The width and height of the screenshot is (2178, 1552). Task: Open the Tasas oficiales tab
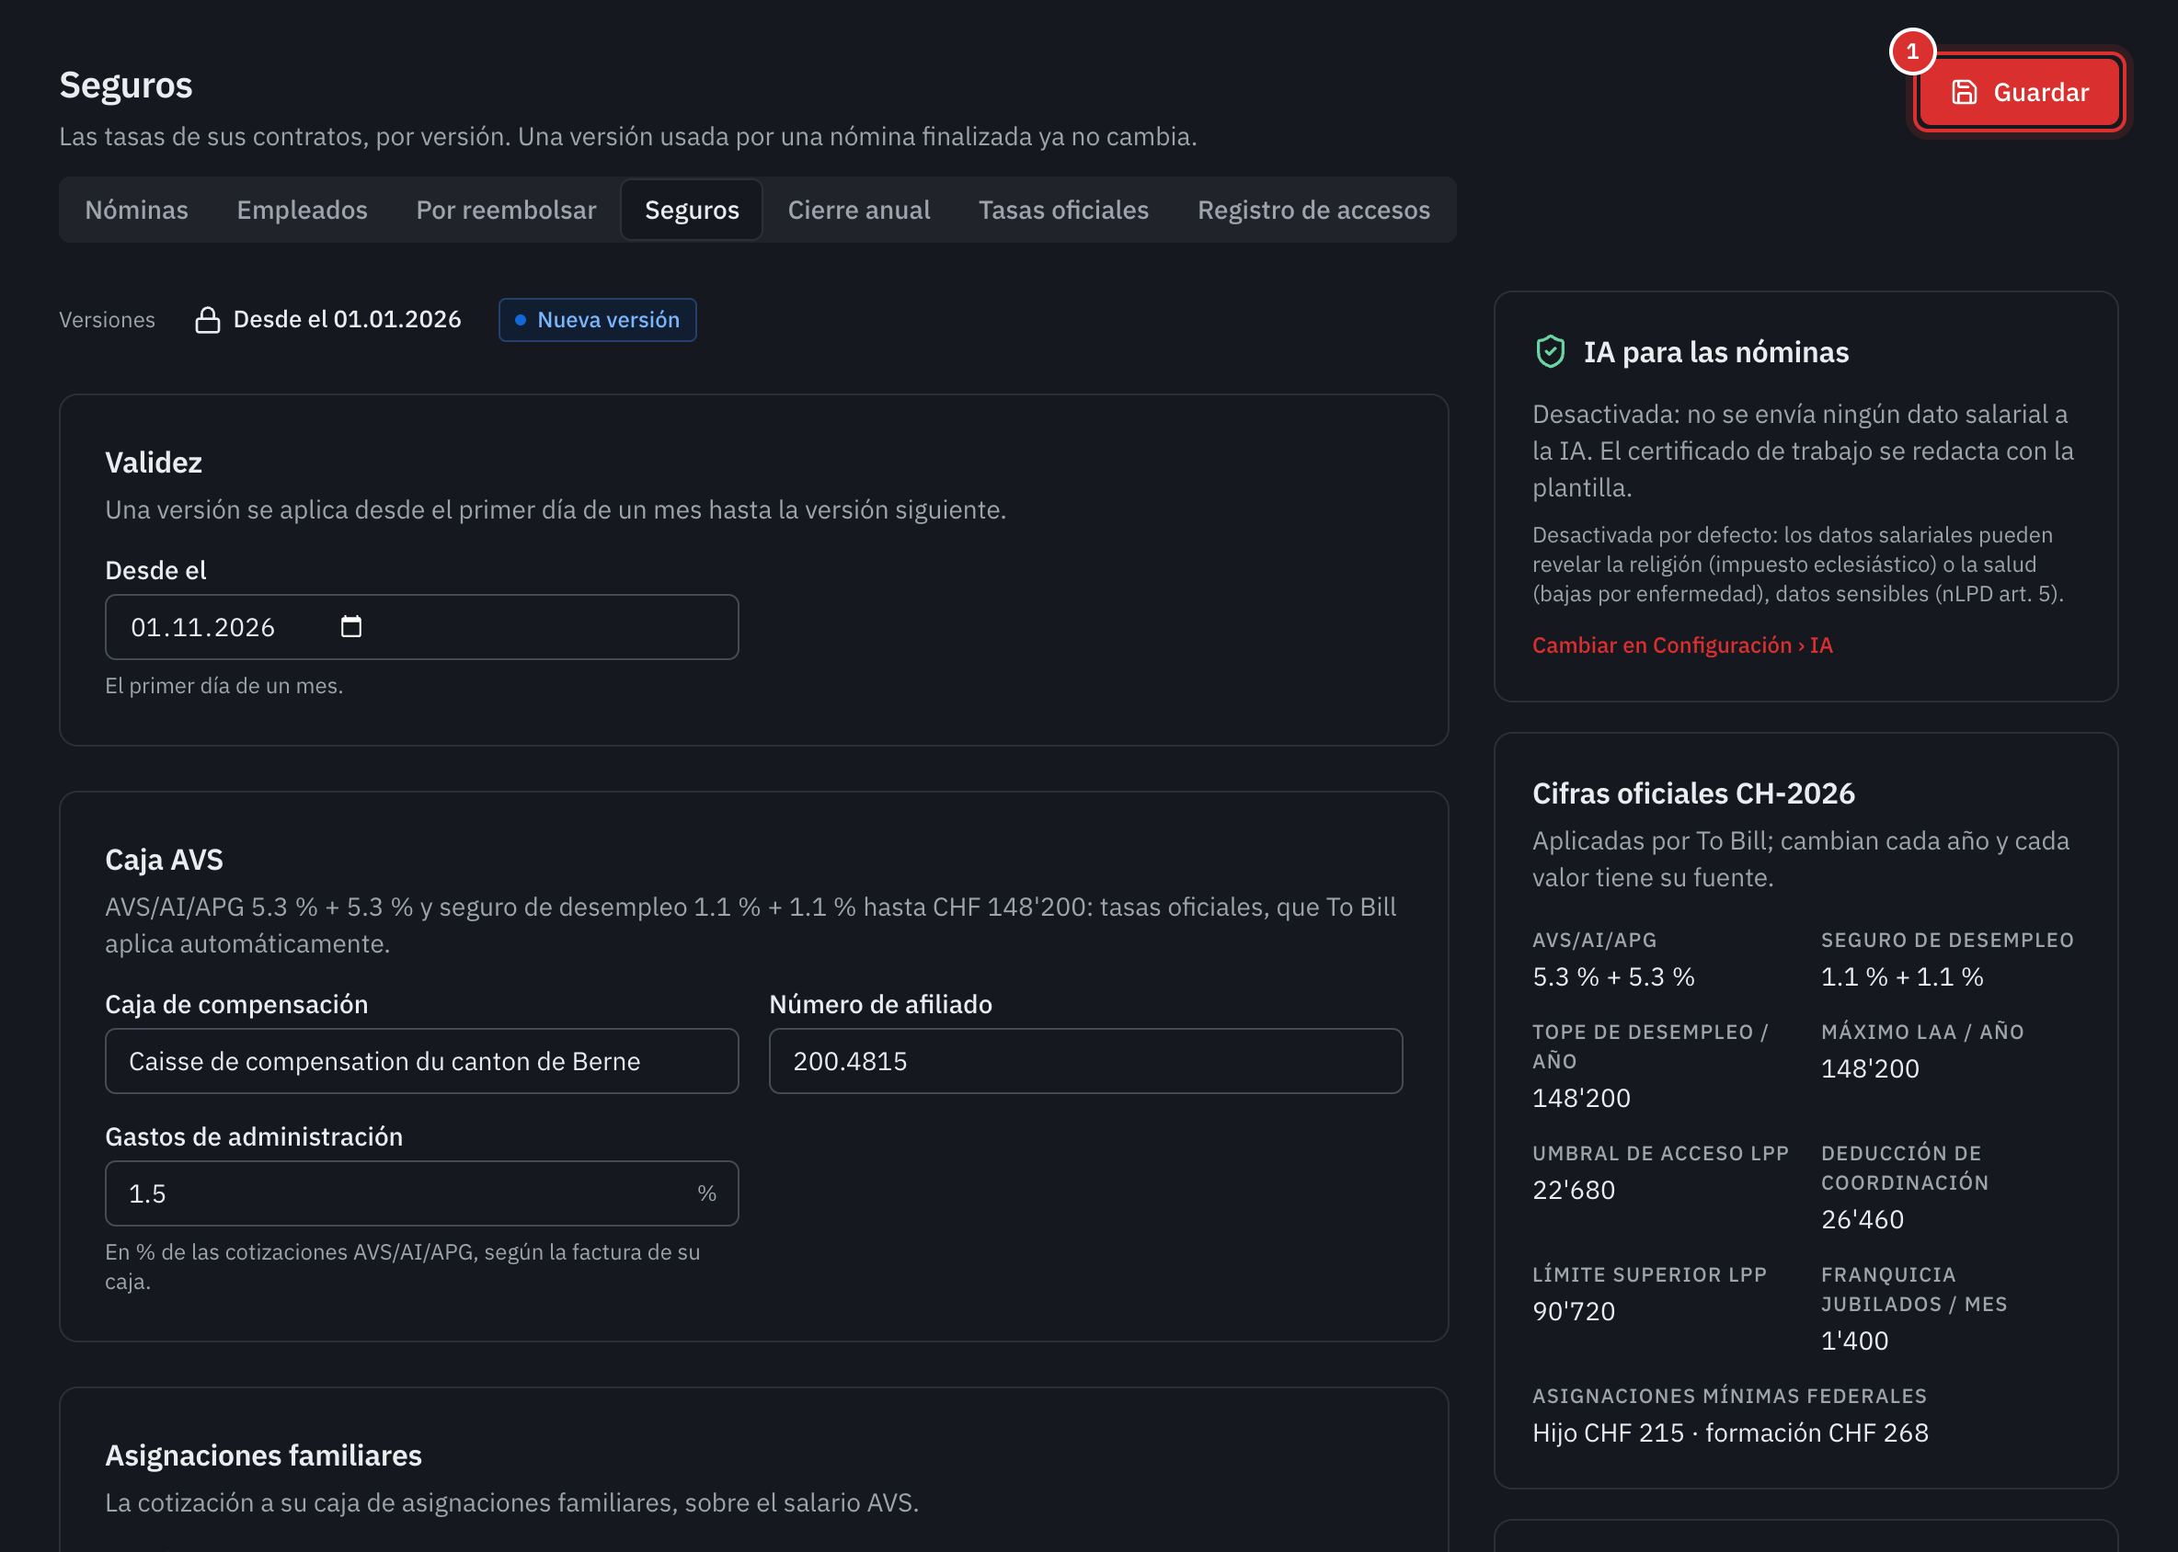(x=1063, y=210)
